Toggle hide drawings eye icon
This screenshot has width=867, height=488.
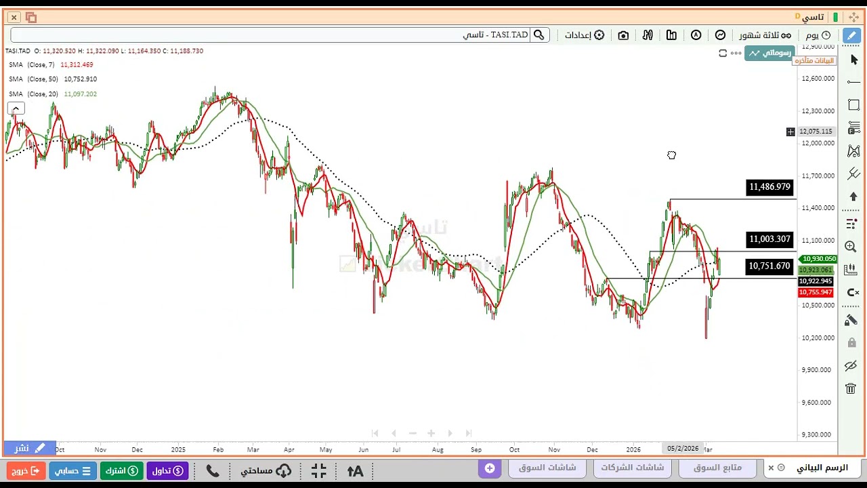(x=851, y=366)
